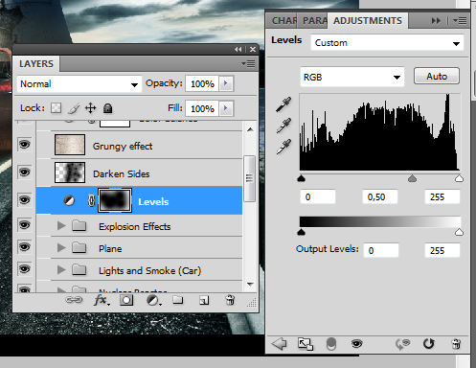This screenshot has height=368, width=476.
Task: Click the lock transparent pixels icon
Action: click(57, 108)
